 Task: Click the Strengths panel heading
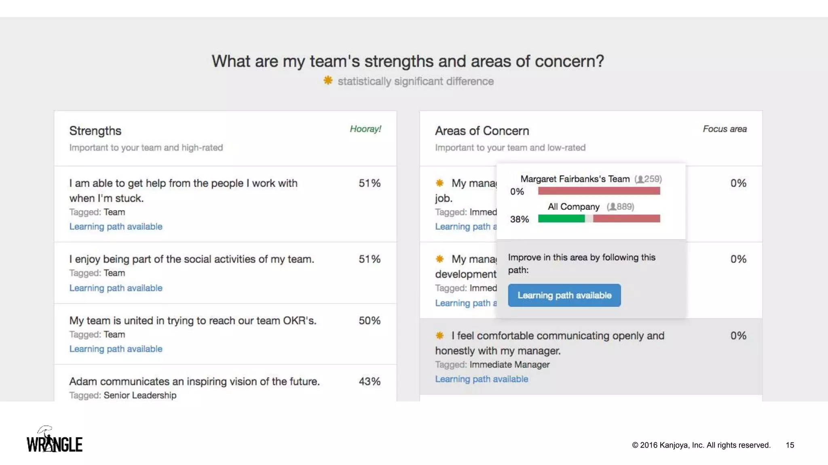tap(95, 131)
